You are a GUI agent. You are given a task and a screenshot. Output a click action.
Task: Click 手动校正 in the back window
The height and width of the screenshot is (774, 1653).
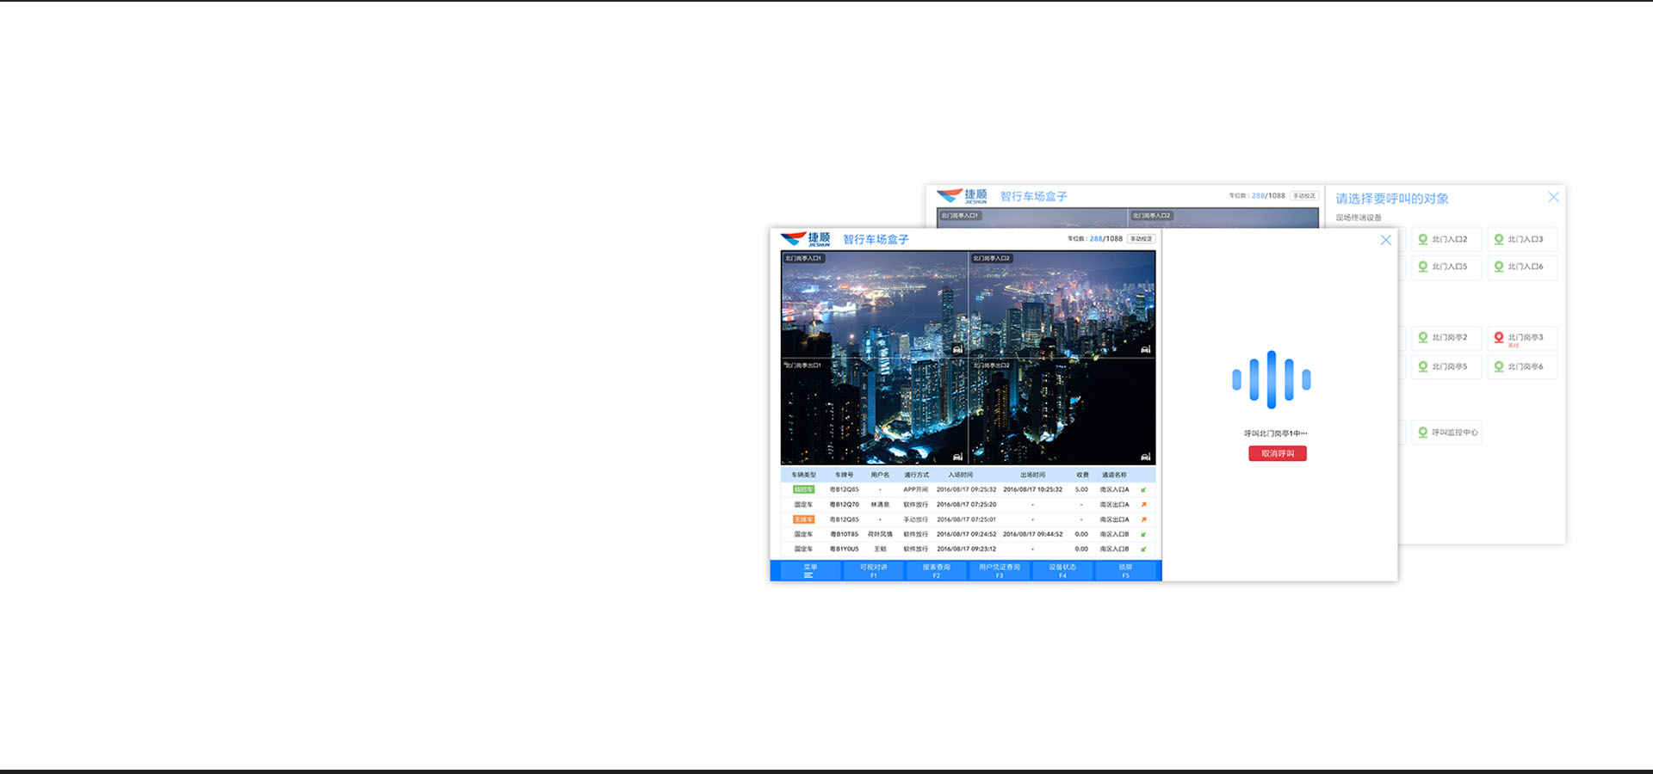pos(1303,196)
